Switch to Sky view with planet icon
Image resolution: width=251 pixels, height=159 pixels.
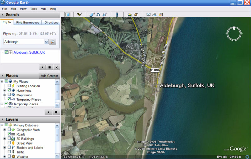[136, 14]
